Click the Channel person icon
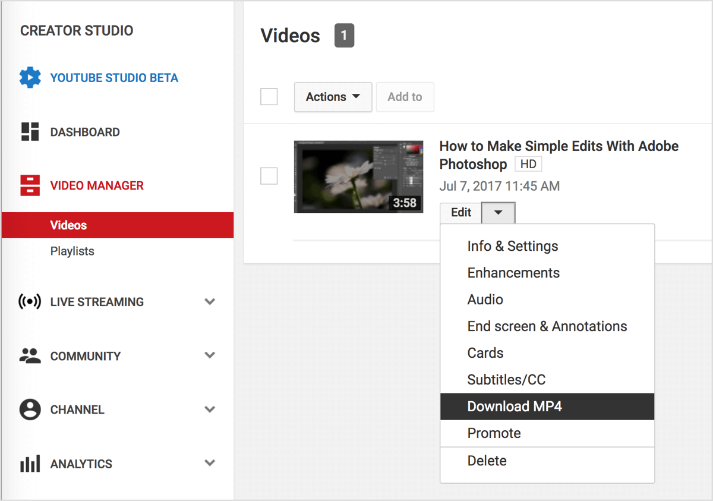 [x=30, y=409]
